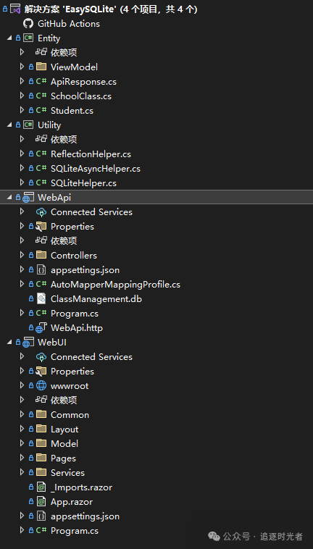Screen dimensions: 313x549
Task: Click the C# project icon beside Entity
Action: pos(28,38)
